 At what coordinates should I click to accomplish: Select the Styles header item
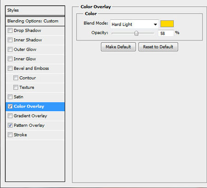pos(35,11)
